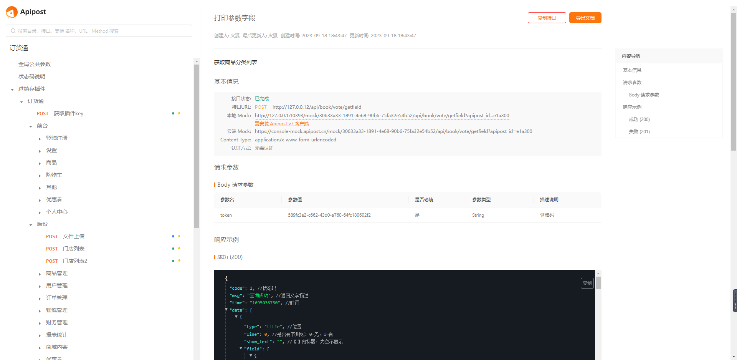Jump to 成功 (200) in content navigation

639,119
